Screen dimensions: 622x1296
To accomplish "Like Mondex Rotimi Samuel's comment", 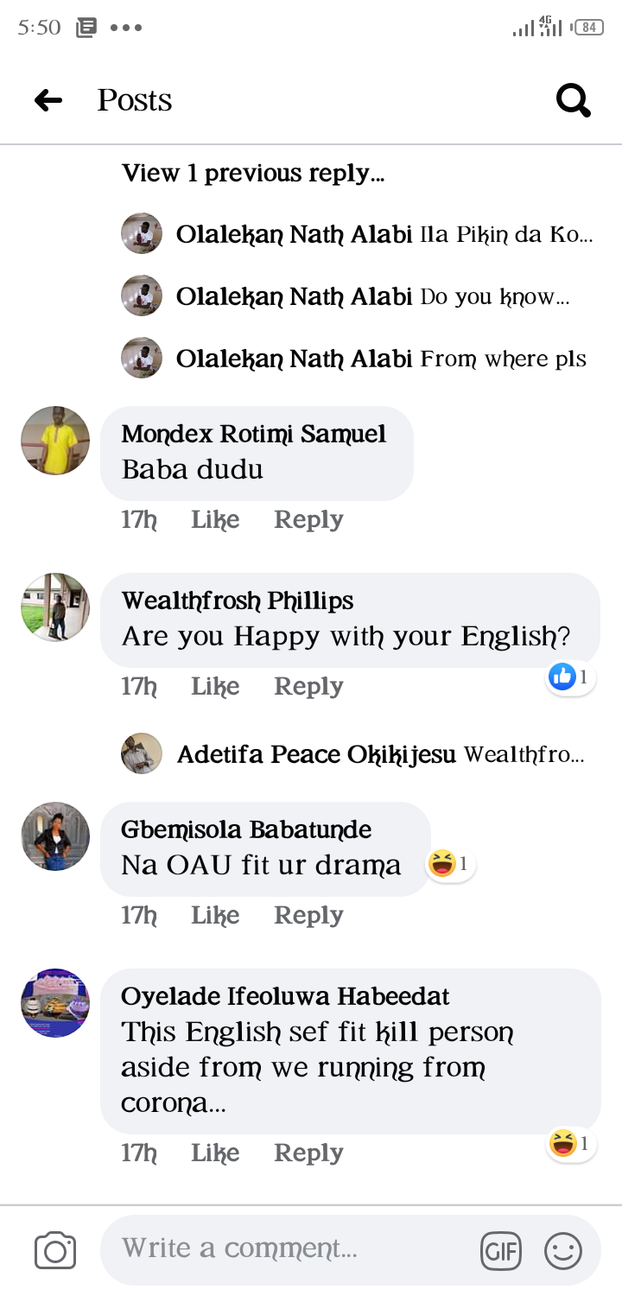I will 215,519.
